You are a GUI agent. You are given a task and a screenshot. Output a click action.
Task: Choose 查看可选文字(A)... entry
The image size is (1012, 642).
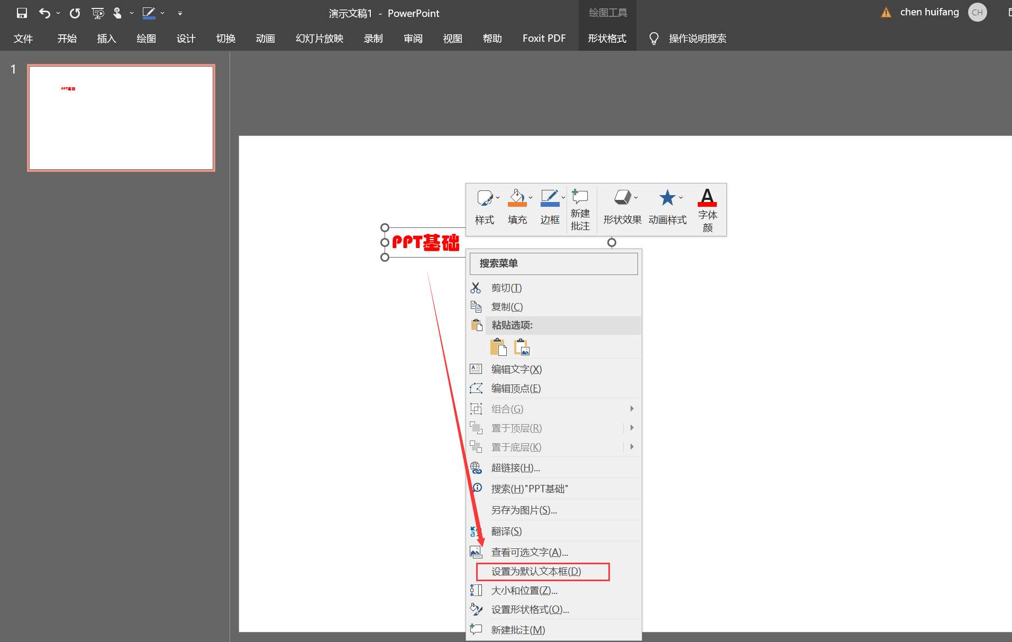click(553, 552)
